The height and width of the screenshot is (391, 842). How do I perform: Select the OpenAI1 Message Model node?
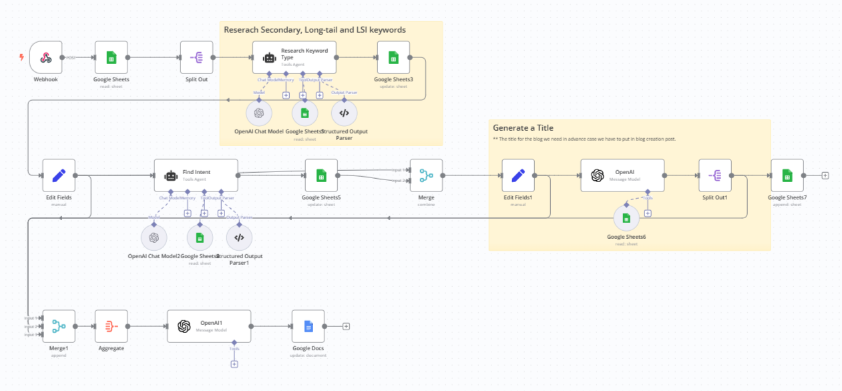click(209, 326)
